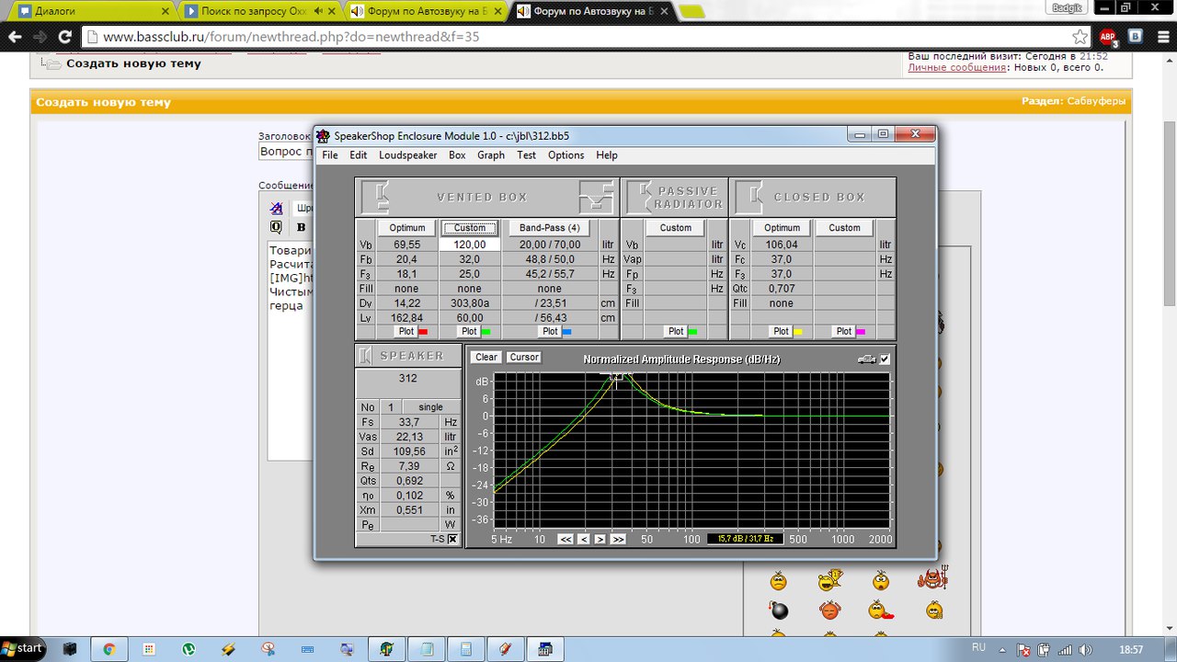The image size is (1177, 662).
Task: Click the red plot color swatch
Action: pyautogui.click(x=423, y=332)
